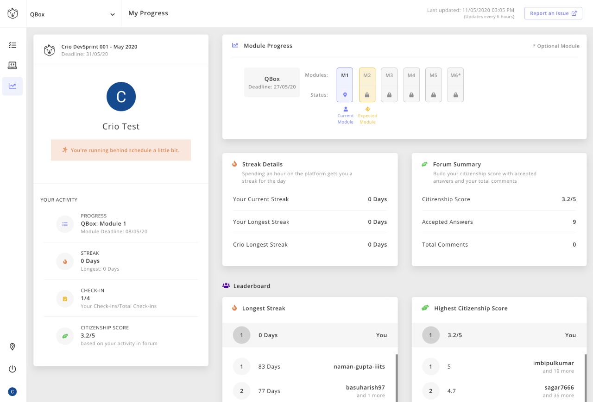This screenshot has width=593, height=402.
Task: Click the Current Module person icon
Action: 345,109
